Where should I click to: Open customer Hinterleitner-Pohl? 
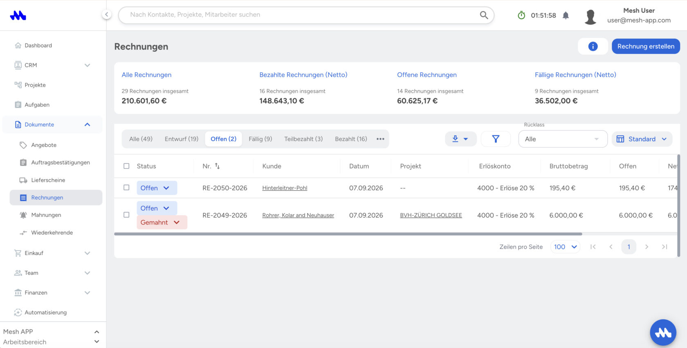pos(285,188)
